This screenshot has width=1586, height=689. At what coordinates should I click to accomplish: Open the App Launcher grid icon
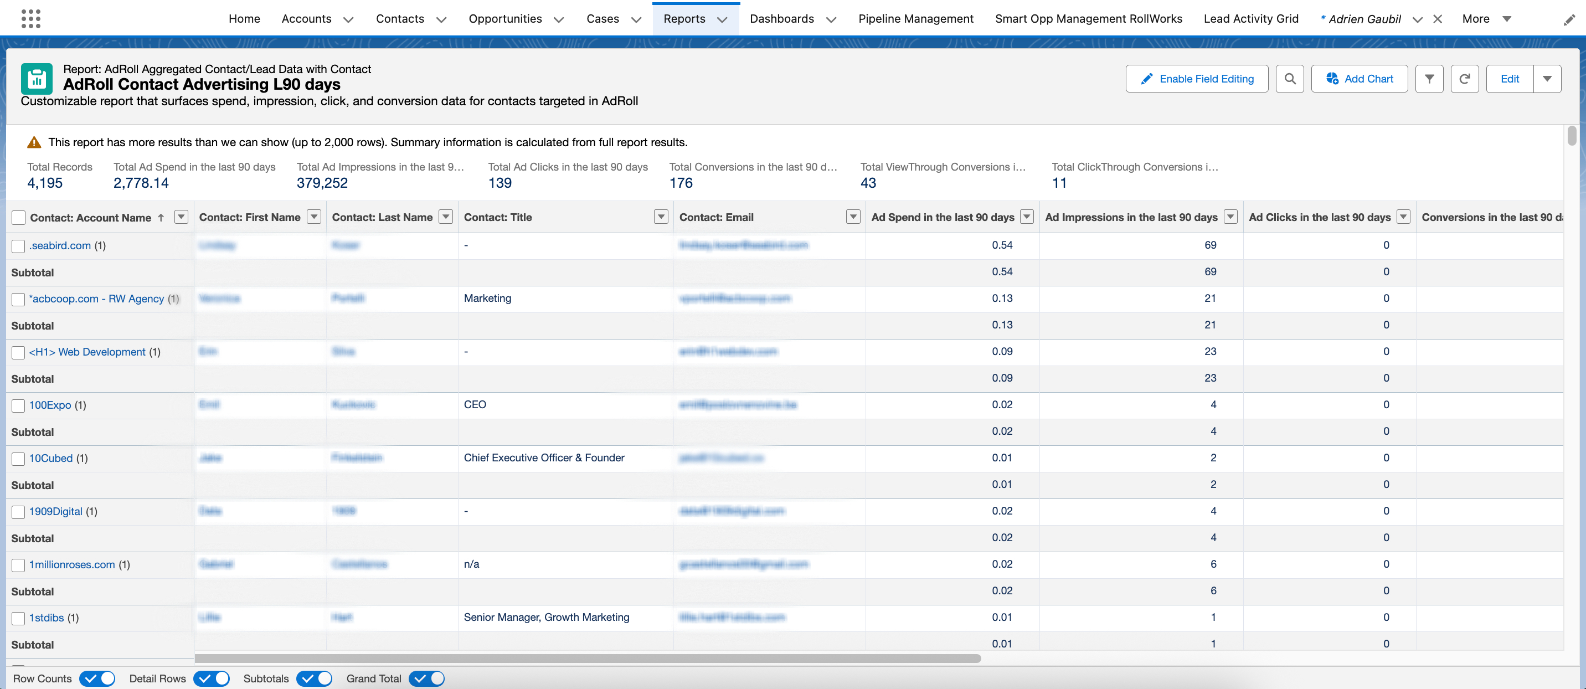click(x=31, y=18)
